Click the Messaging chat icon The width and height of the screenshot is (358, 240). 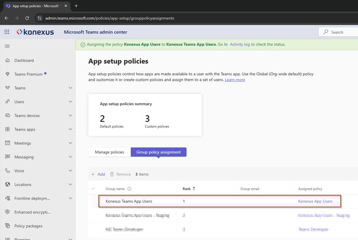[7, 157]
